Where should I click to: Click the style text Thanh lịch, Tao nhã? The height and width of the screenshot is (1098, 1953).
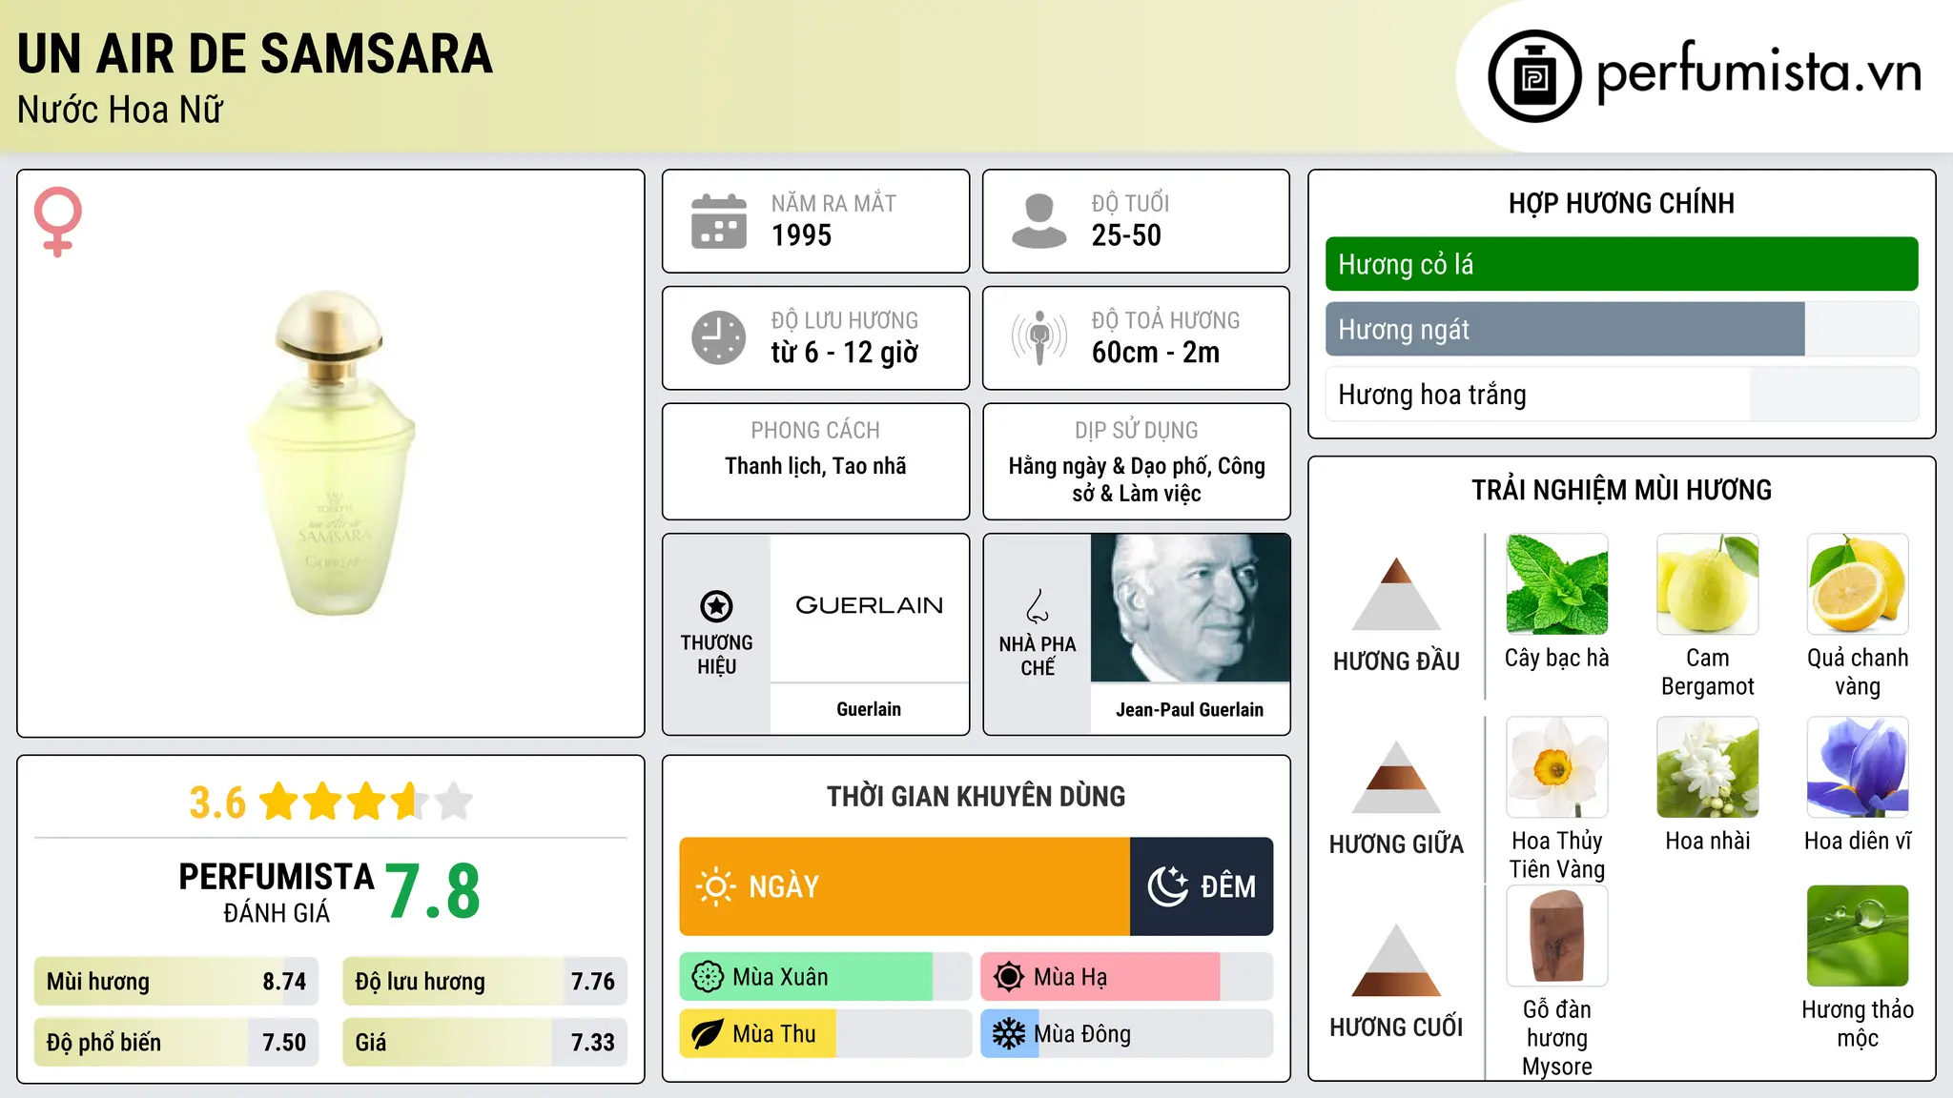coord(815,466)
